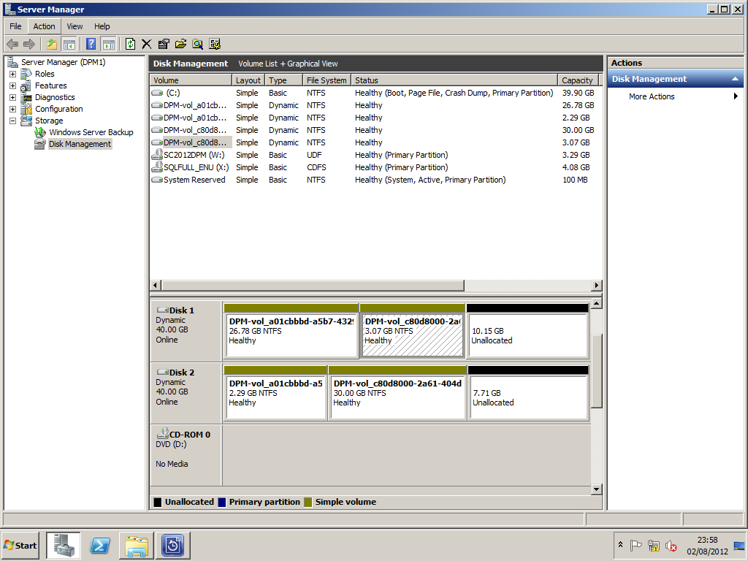This screenshot has height=561, width=748.
Task: Click the Open folder toolbar icon
Action: 181,45
